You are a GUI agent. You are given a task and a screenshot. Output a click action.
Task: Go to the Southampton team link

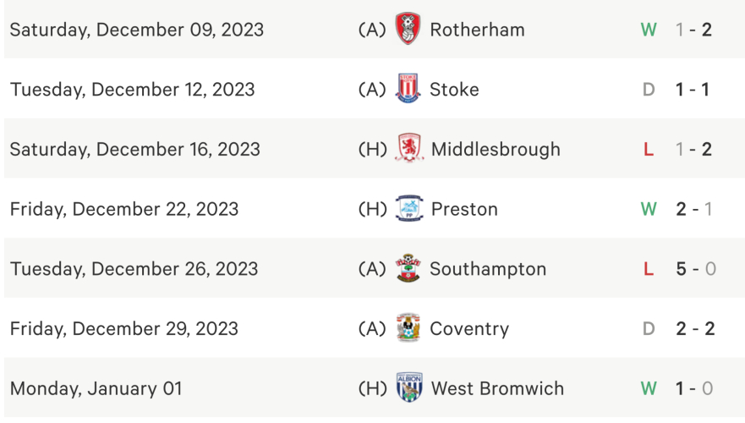coord(488,269)
